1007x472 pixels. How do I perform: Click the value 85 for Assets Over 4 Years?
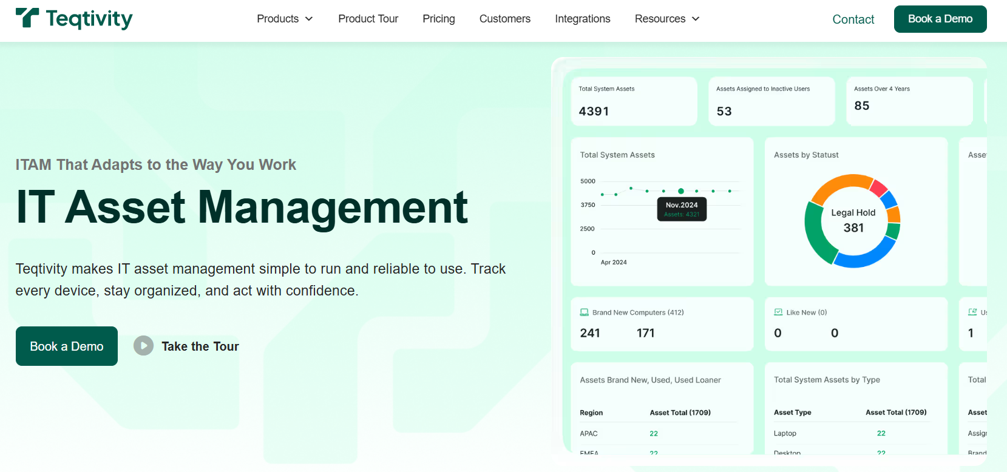click(862, 106)
